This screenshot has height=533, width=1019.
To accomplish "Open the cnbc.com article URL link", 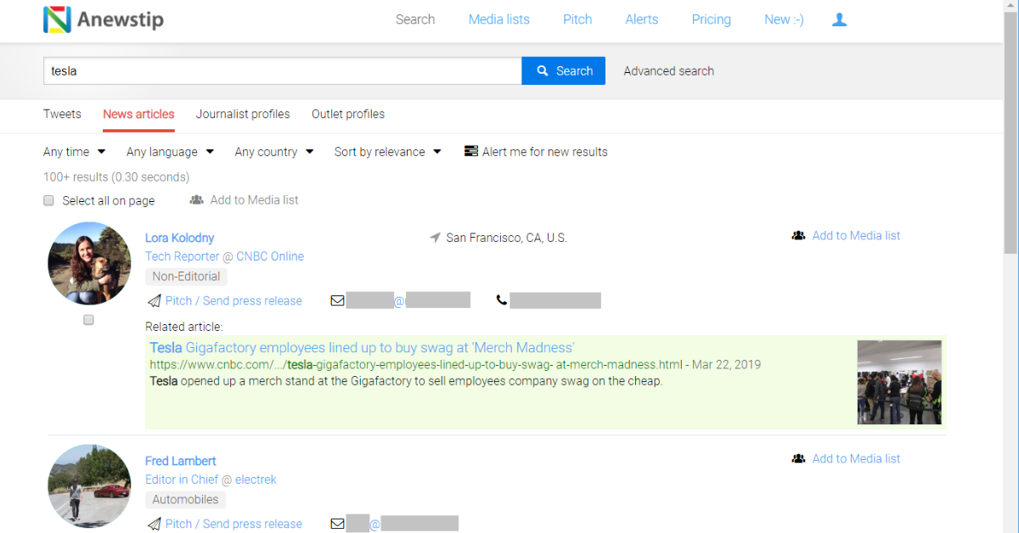I will 416,365.
